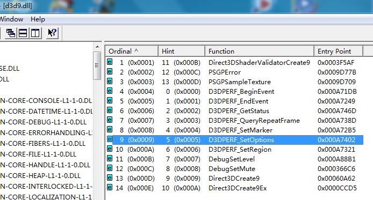Viewport: 373px width, 200px height.
Task: Click export icon in Direct3DCreate9Ex row
Action: pos(110,188)
